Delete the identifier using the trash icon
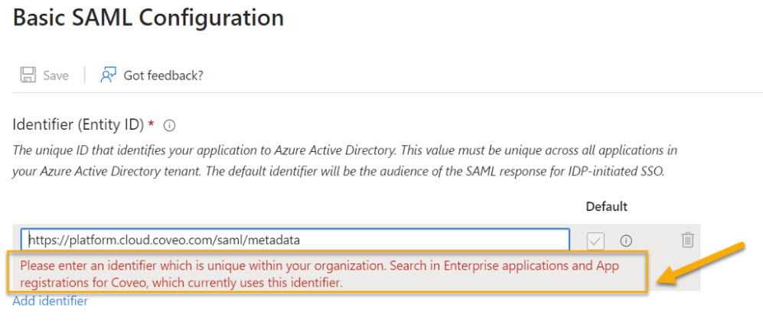The image size is (763, 326). [687, 240]
